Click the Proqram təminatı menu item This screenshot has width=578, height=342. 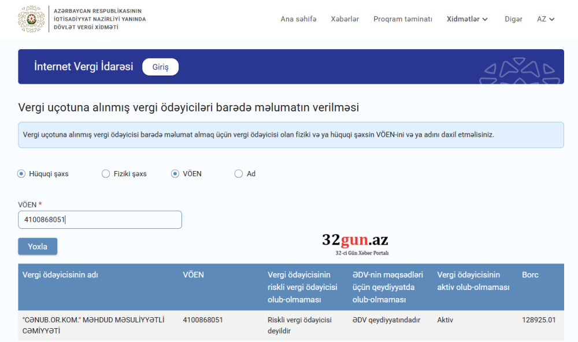tap(403, 19)
